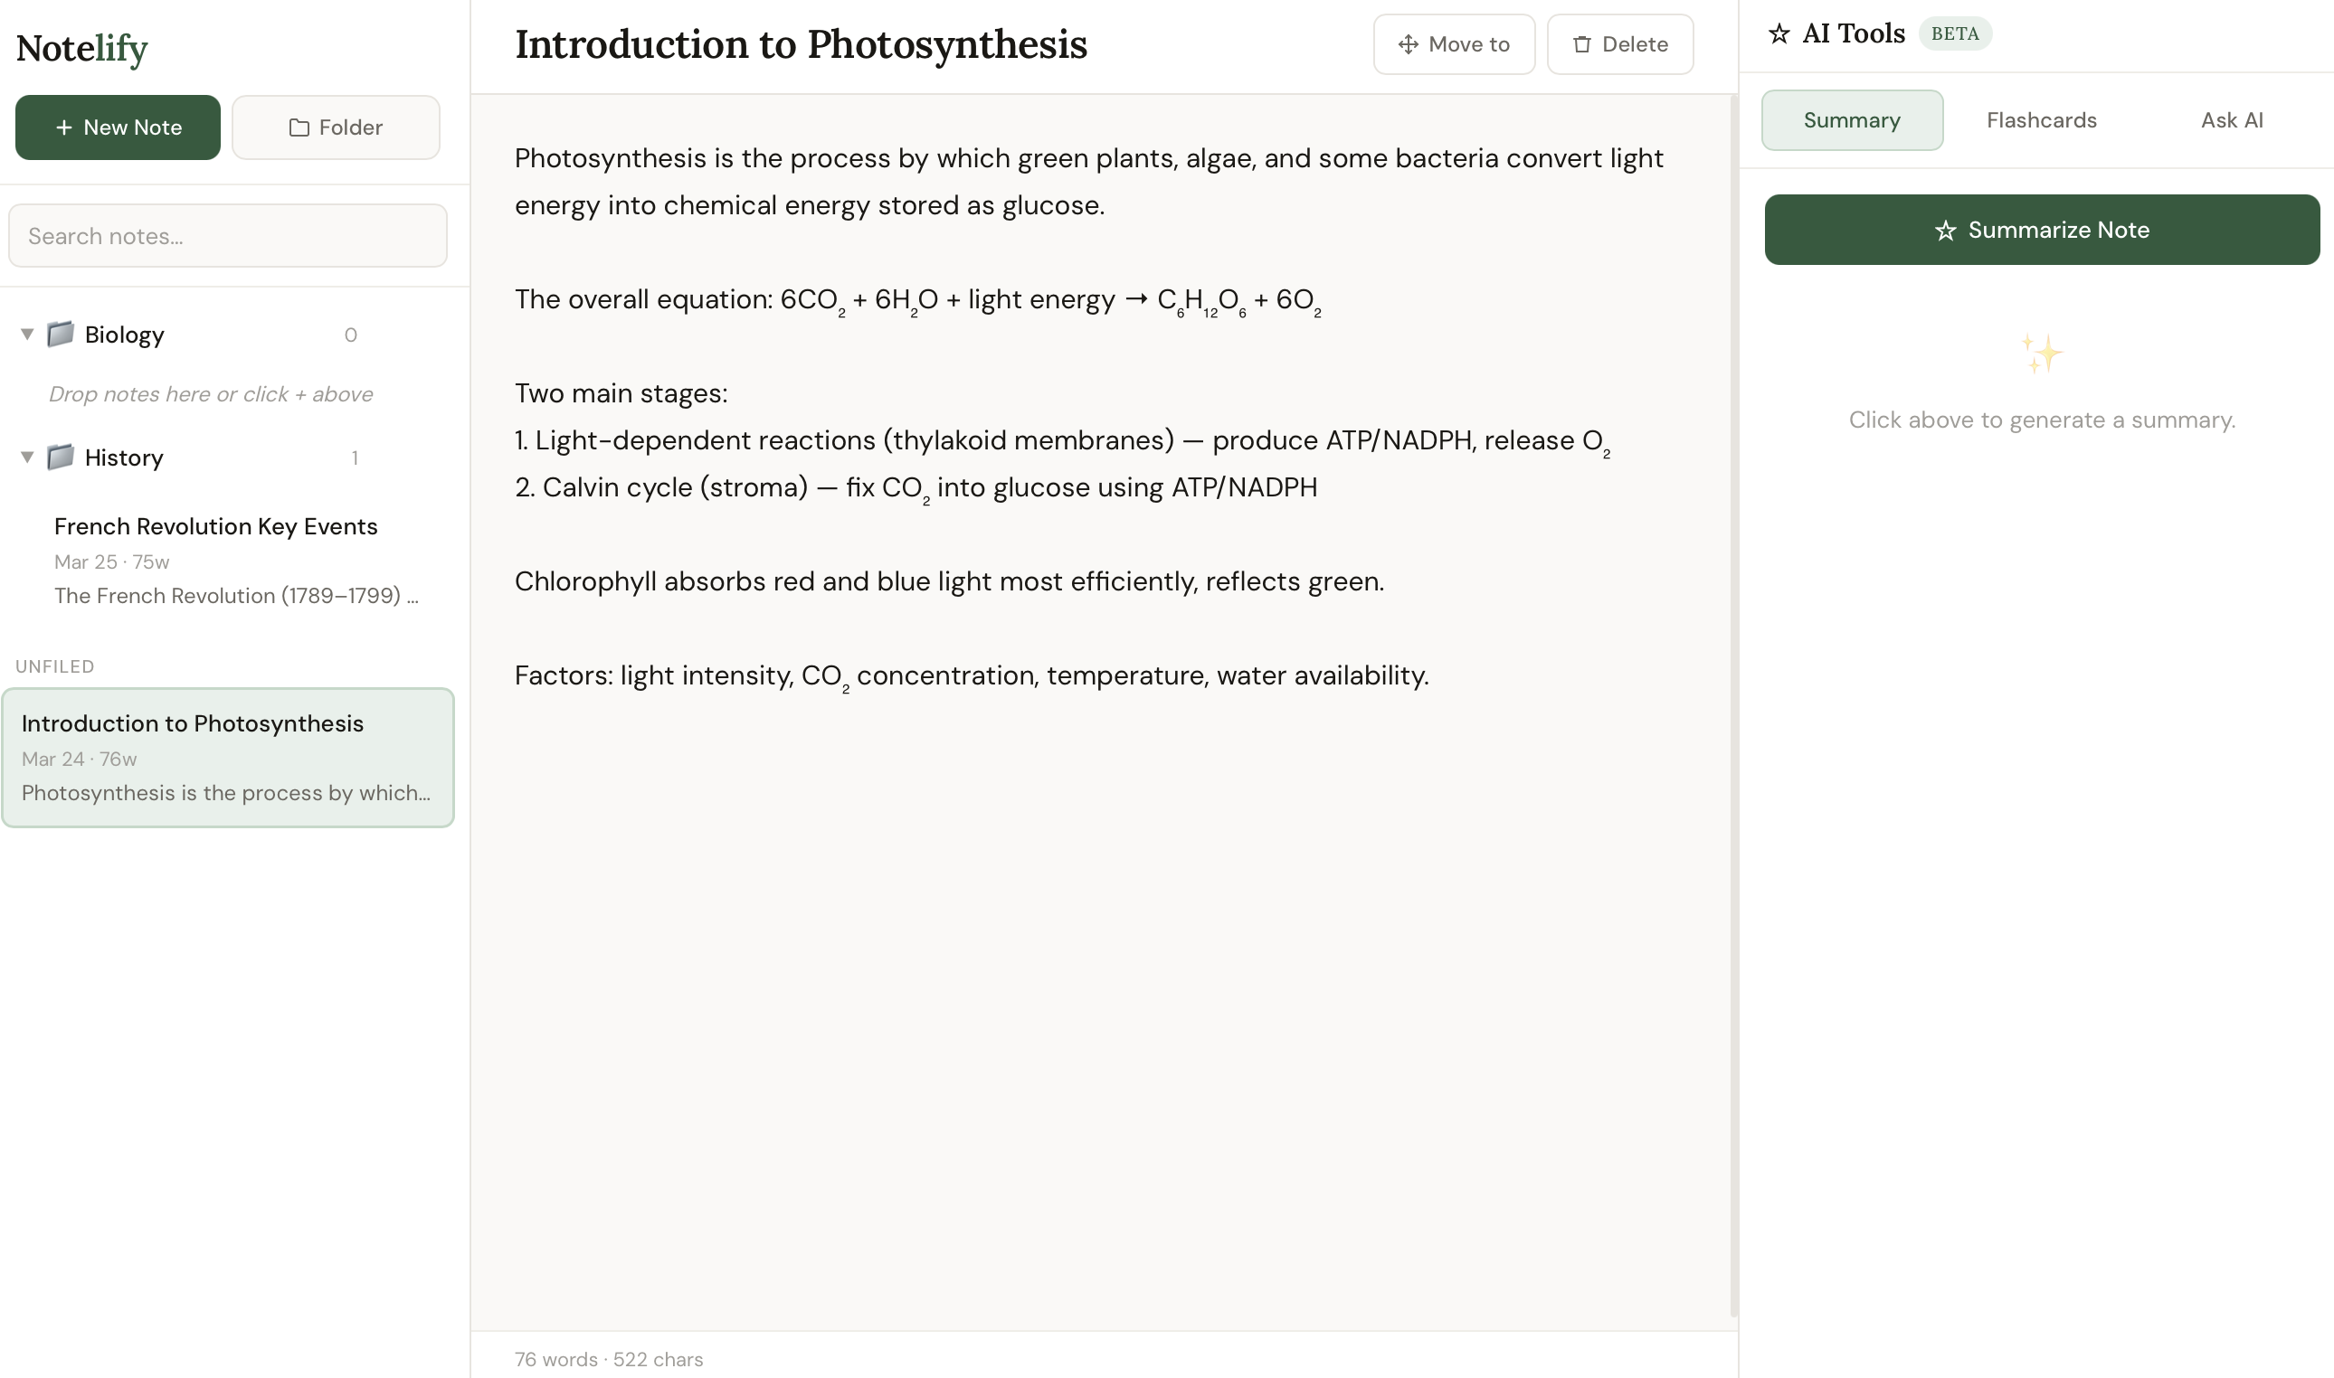Click the Biology folder icon
This screenshot has width=2334, height=1378.
tap(61, 335)
